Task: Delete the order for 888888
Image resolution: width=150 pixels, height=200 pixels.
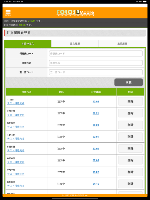Action: tap(130, 184)
